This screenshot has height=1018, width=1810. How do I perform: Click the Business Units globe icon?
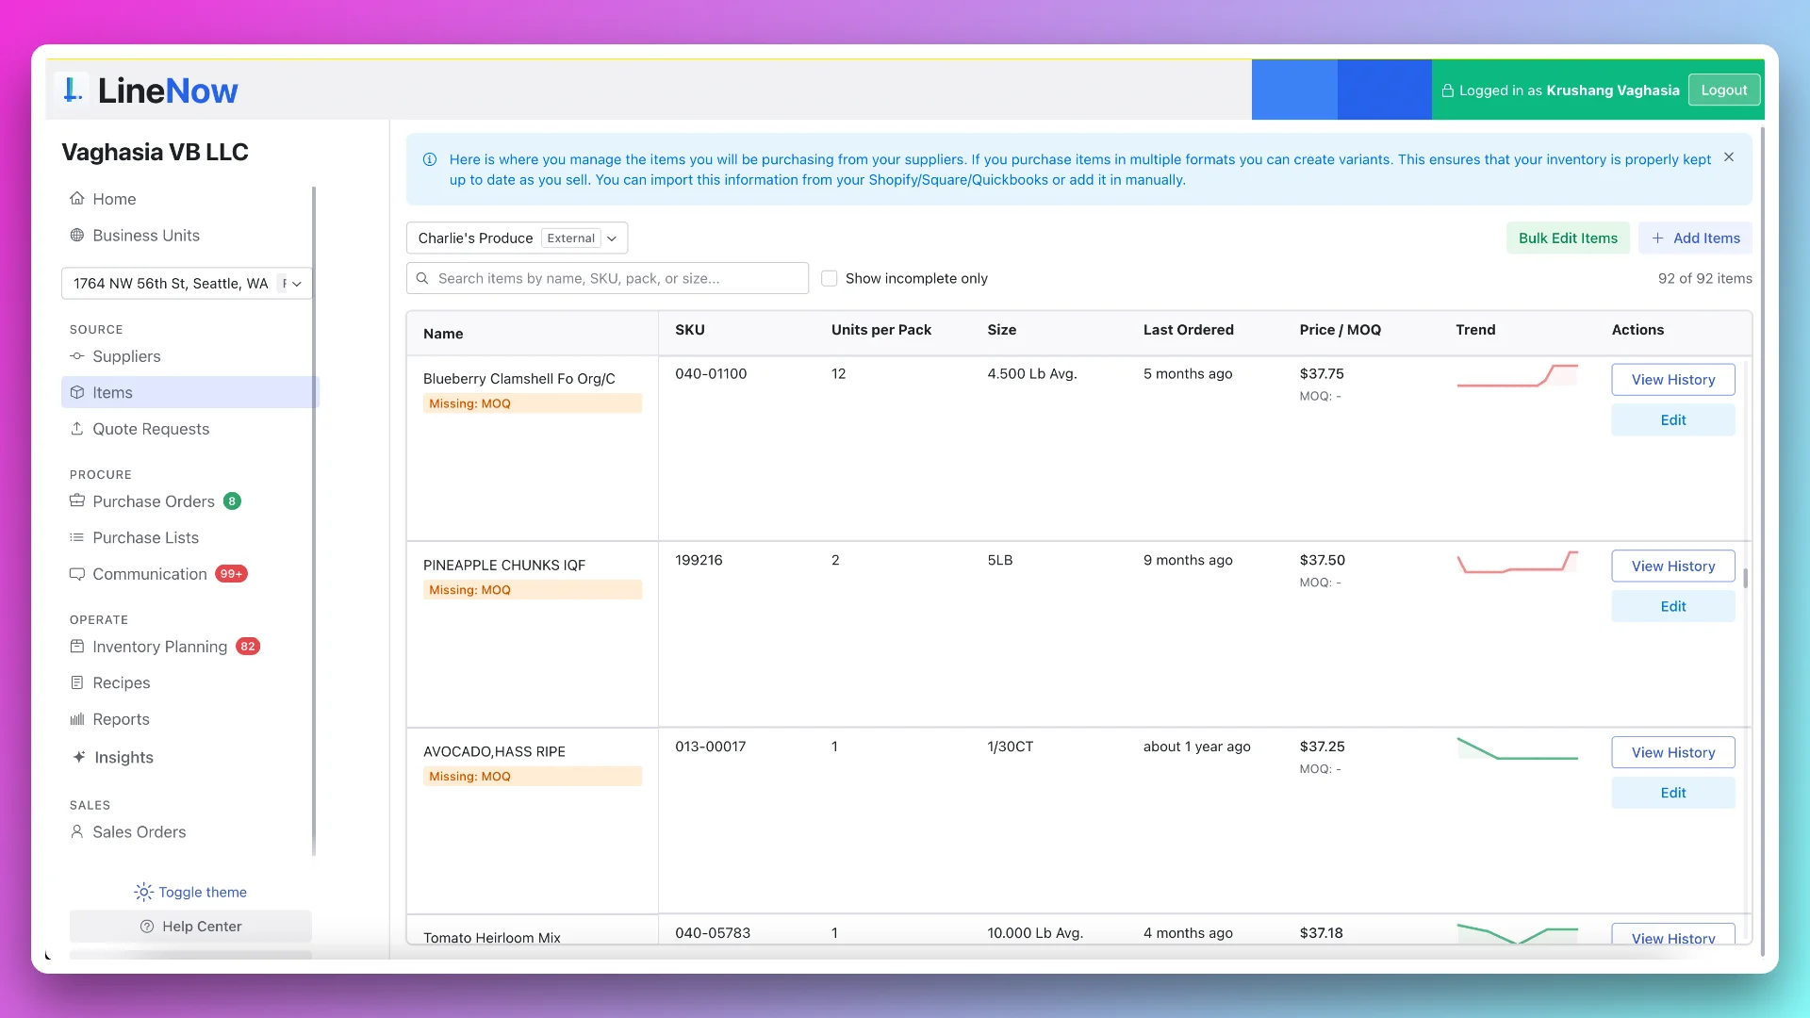[x=77, y=236]
